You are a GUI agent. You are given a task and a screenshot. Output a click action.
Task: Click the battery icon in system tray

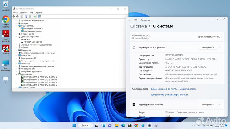point(211,125)
